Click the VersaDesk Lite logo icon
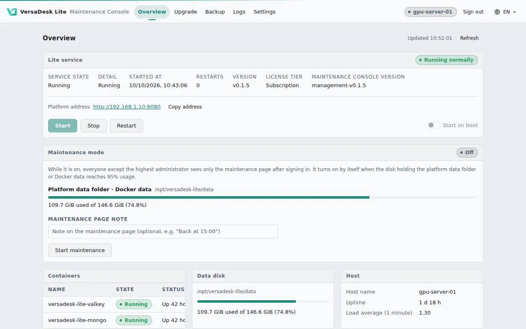Image resolution: width=526 pixels, height=329 pixels. tap(12, 12)
